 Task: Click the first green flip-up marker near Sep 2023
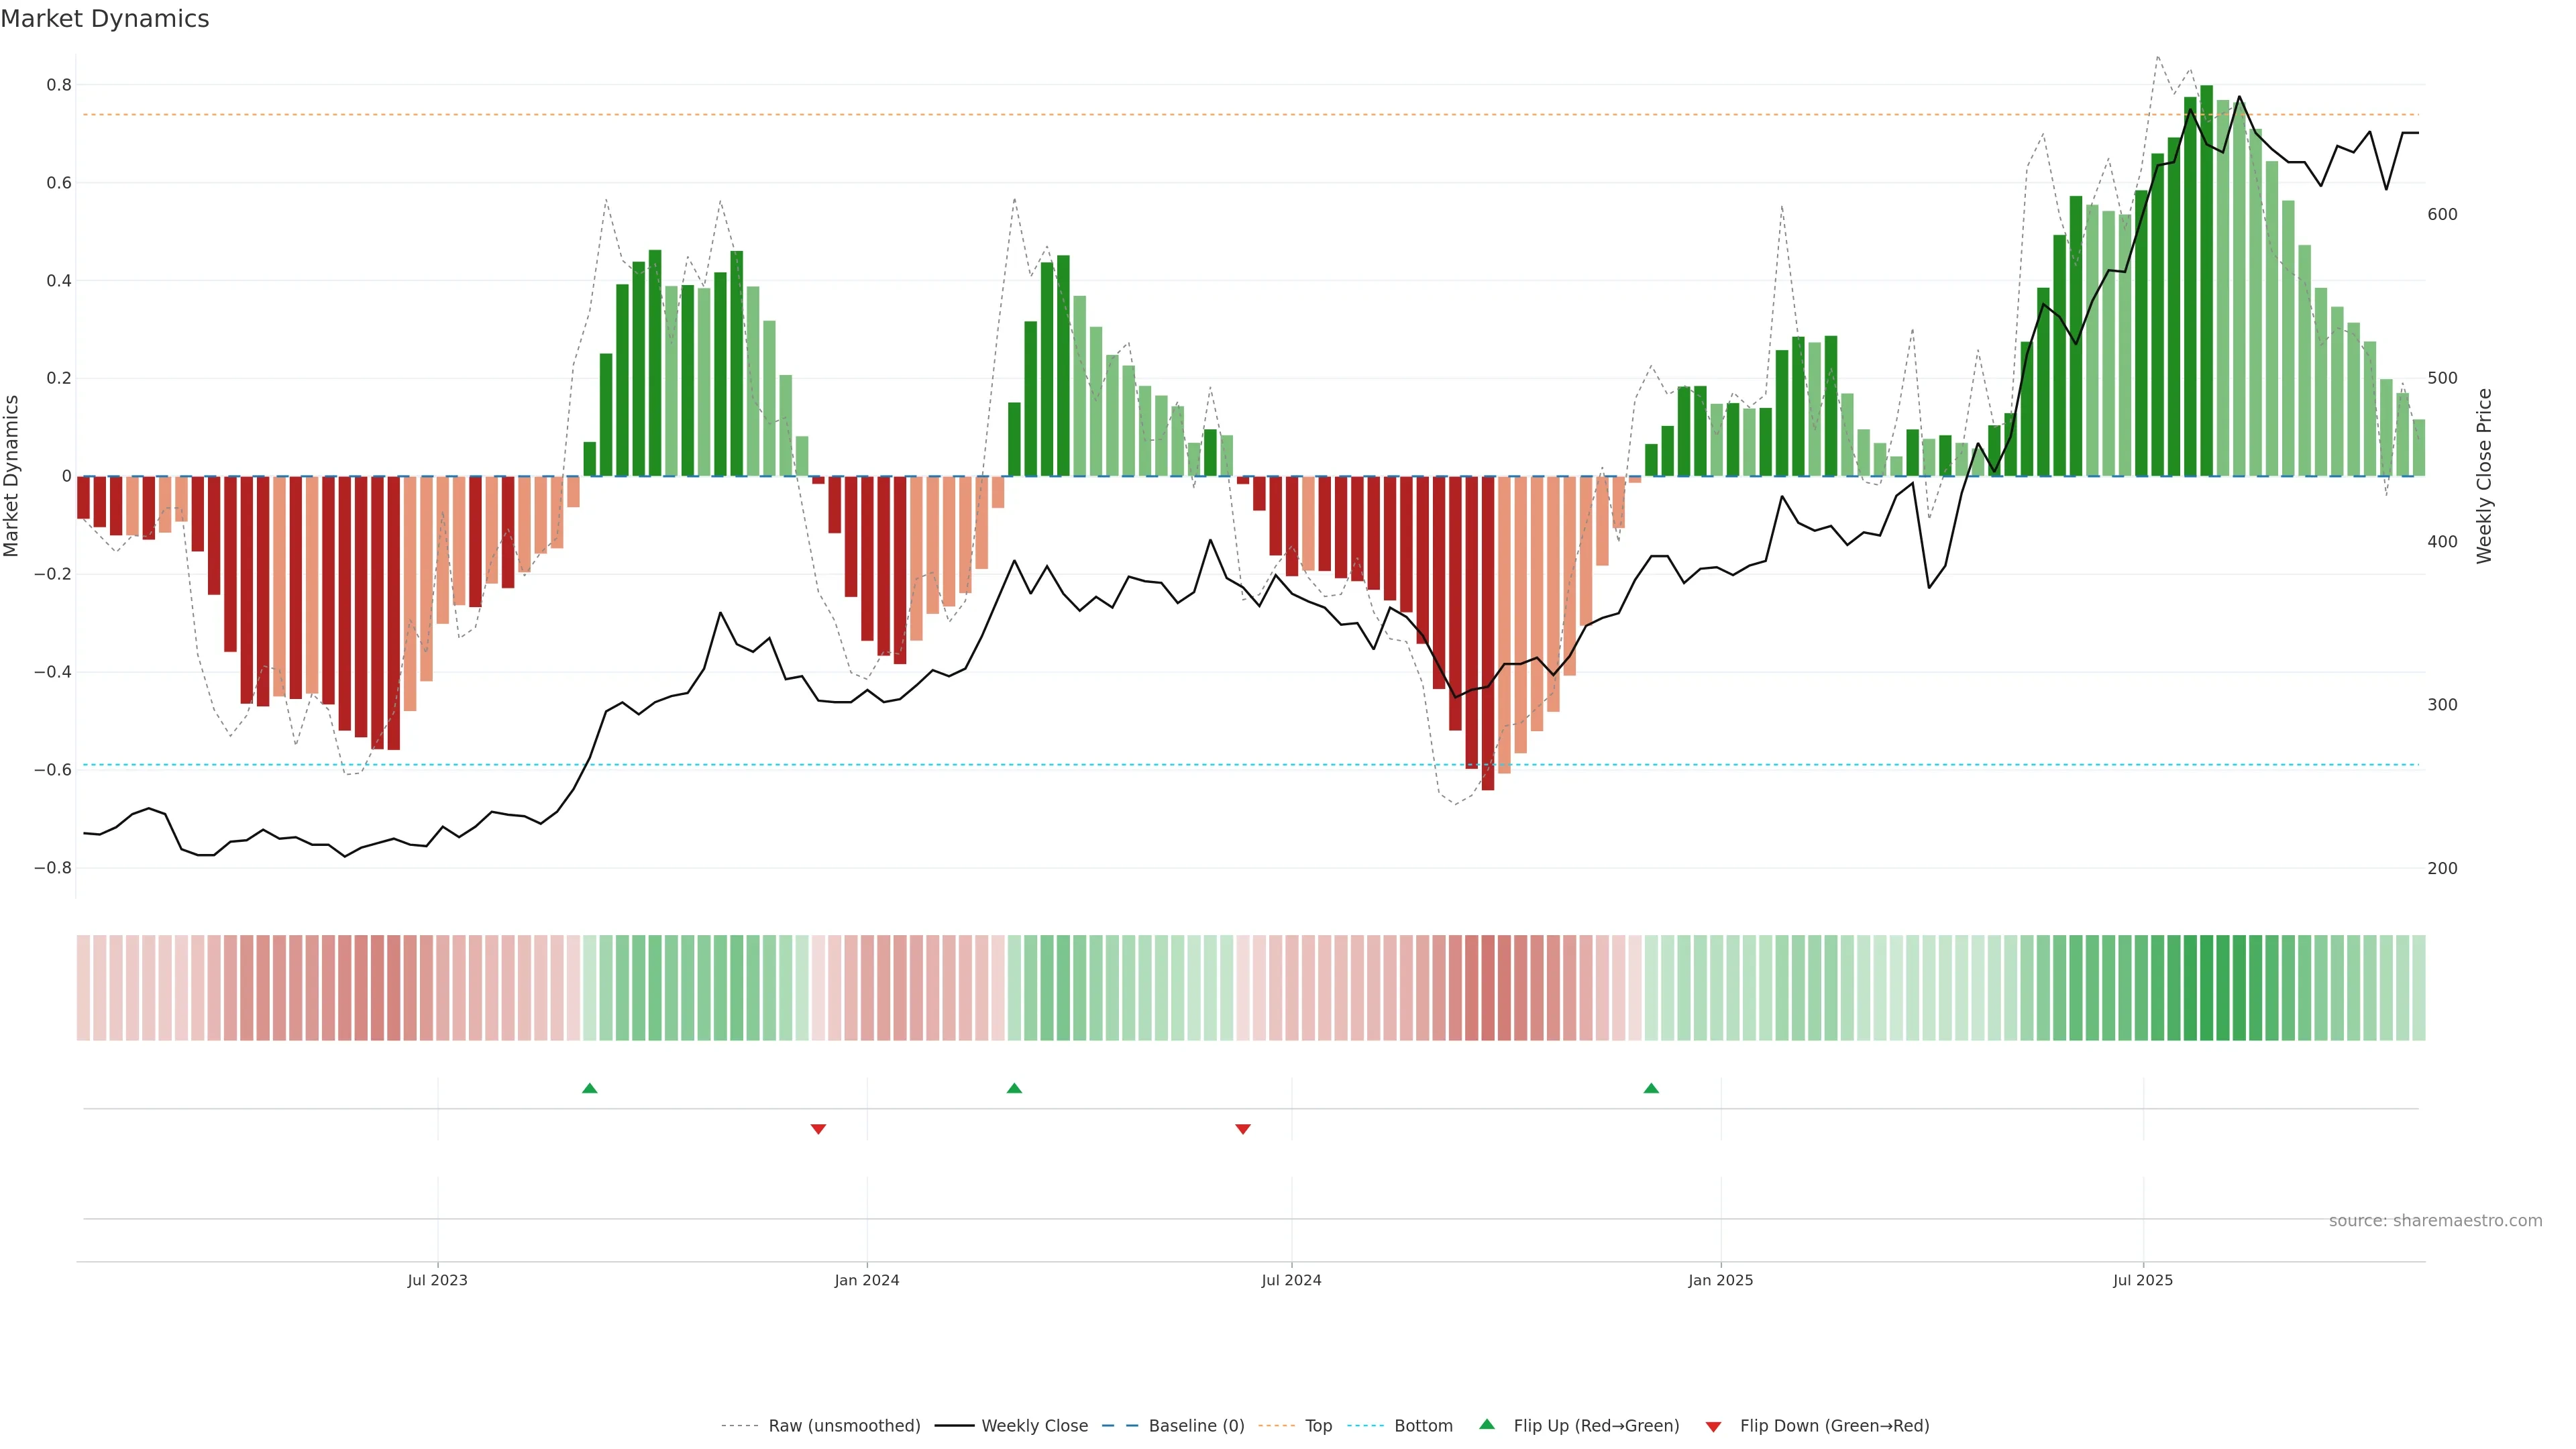(589, 1088)
